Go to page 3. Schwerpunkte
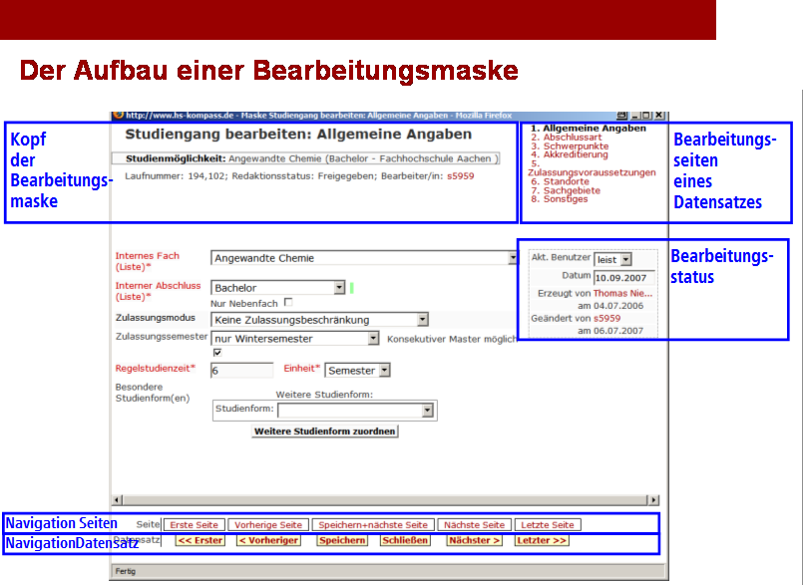 coord(570,146)
